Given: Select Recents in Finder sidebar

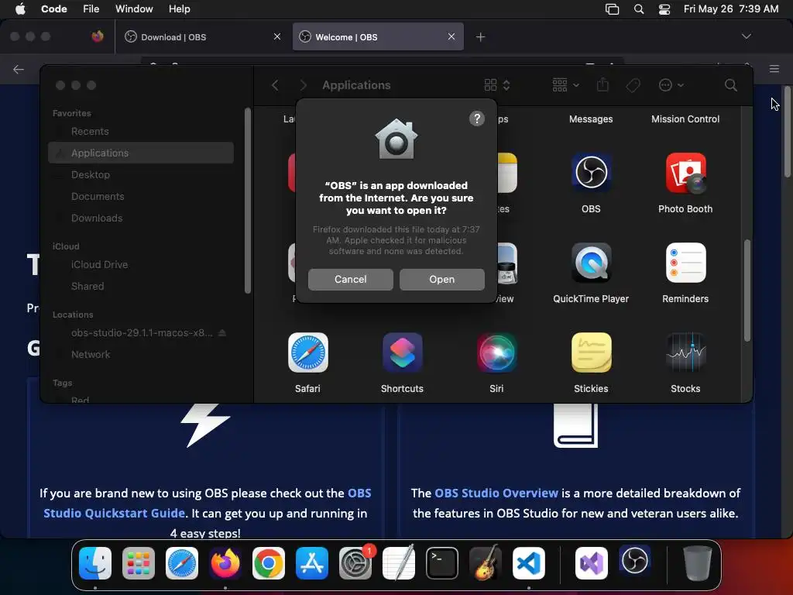Looking at the screenshot, I should [141, 132].
